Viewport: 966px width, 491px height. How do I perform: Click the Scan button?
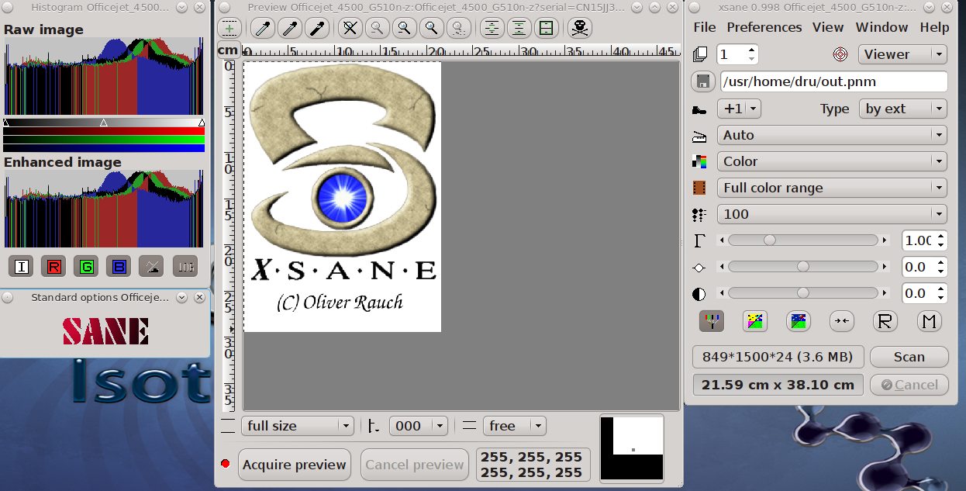click(x=909, y=357)
